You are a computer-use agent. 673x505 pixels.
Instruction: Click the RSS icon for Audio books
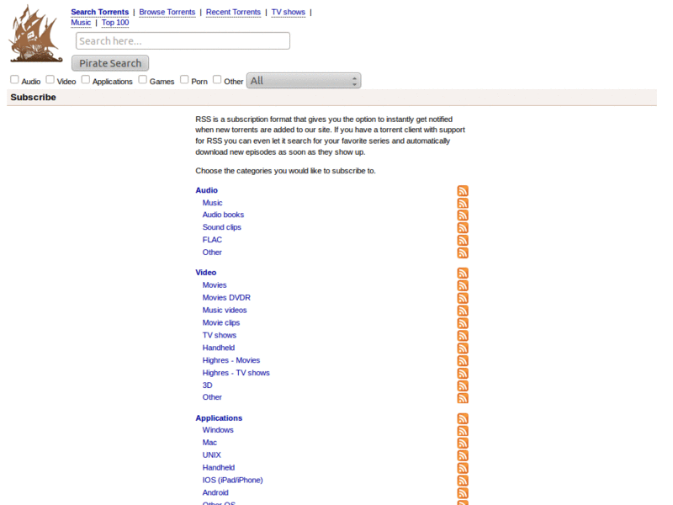pos(463,215)
